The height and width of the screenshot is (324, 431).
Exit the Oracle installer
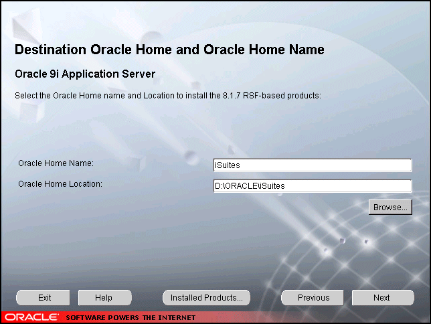click(x=43, y=298)
